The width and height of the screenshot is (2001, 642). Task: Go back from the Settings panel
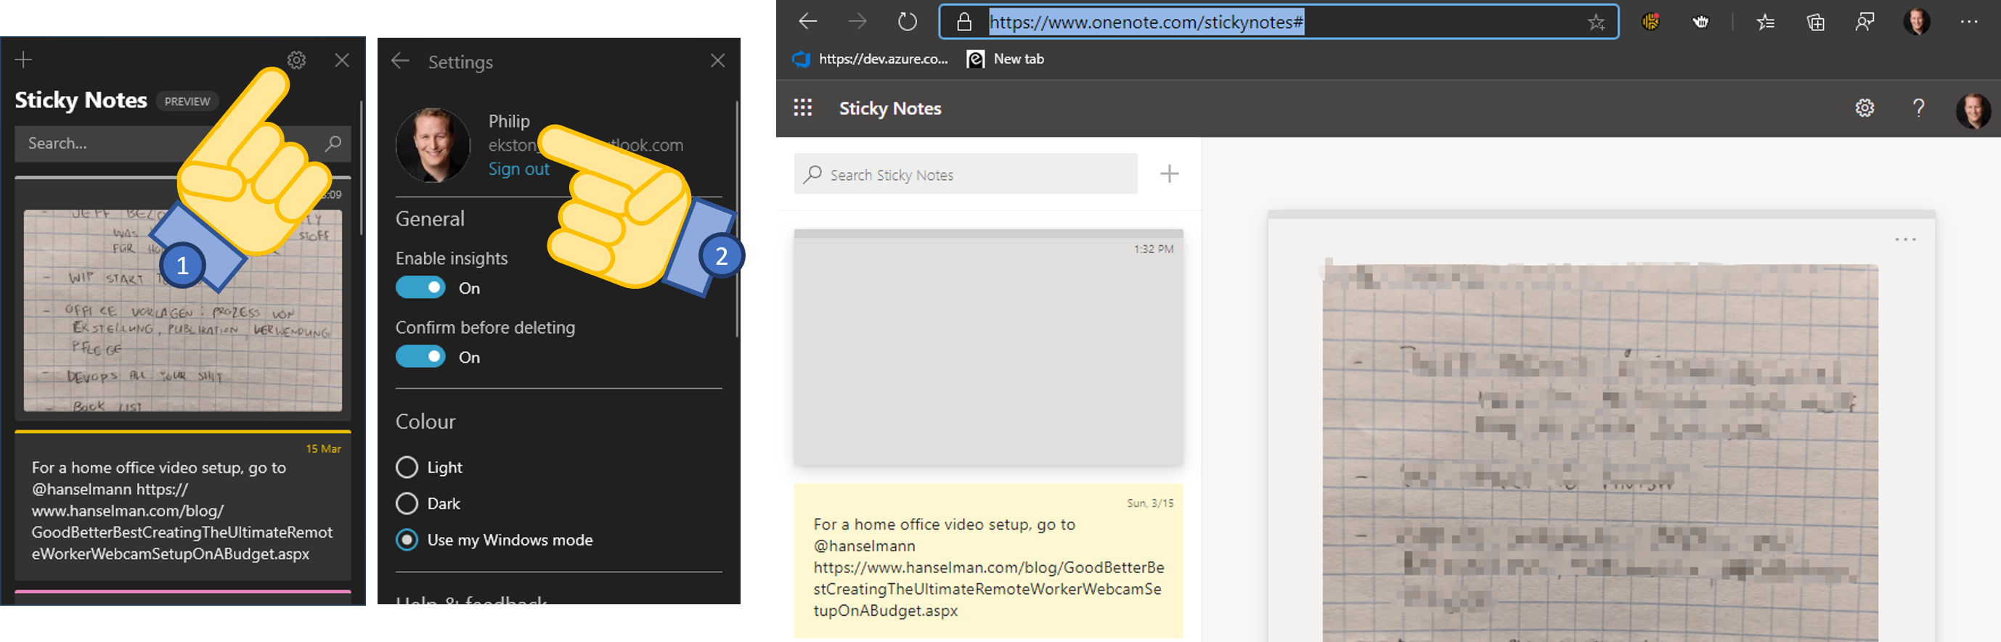point(401,60)
